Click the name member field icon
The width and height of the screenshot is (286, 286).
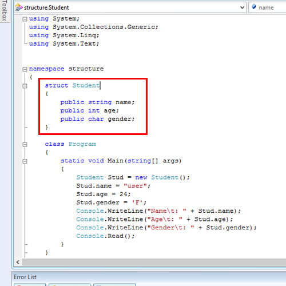point(254,7)
